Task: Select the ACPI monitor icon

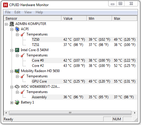Action: click(17, 29)
